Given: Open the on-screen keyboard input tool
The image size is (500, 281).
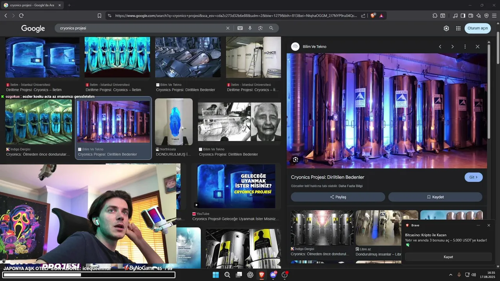Looking at the screenshot, I should 240,28.
